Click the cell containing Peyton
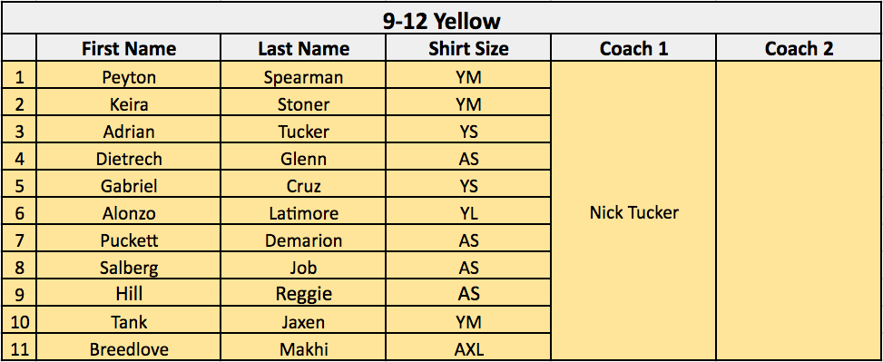Image resolution: width=883 pixels, height=362 pixels. pos(128,75)
